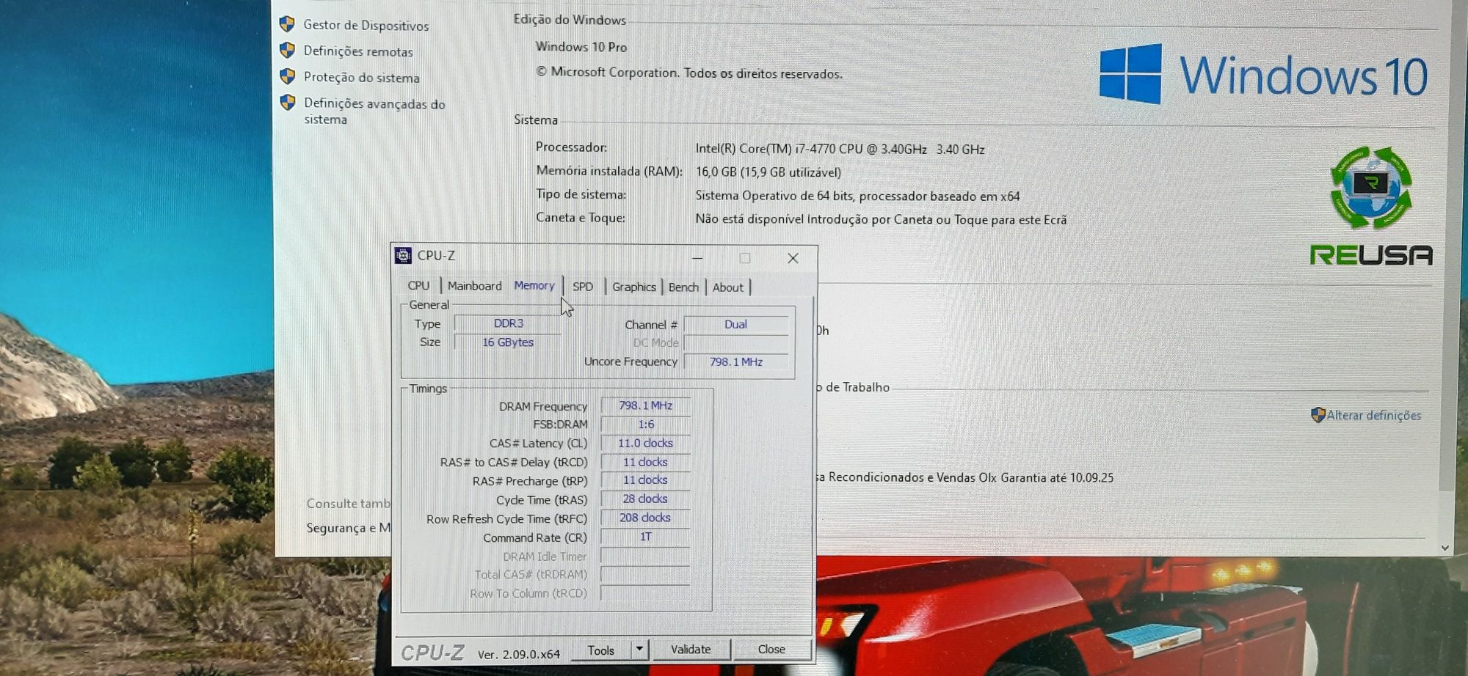Click Uncore Frequency value 798.1 MHz
The height and width of the screenshot is (676, 1468).
pos(736,361)
